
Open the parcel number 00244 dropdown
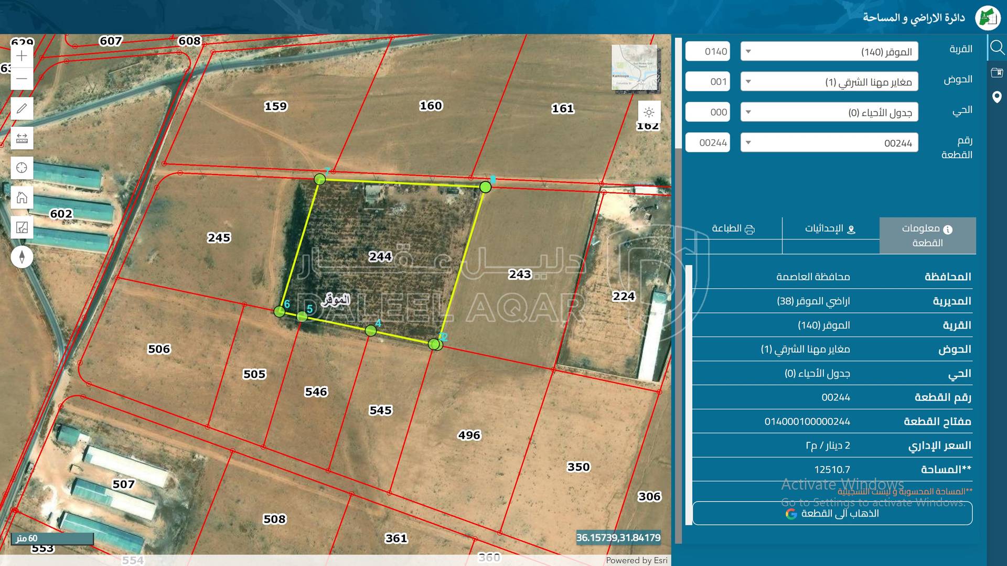point(829,143)
